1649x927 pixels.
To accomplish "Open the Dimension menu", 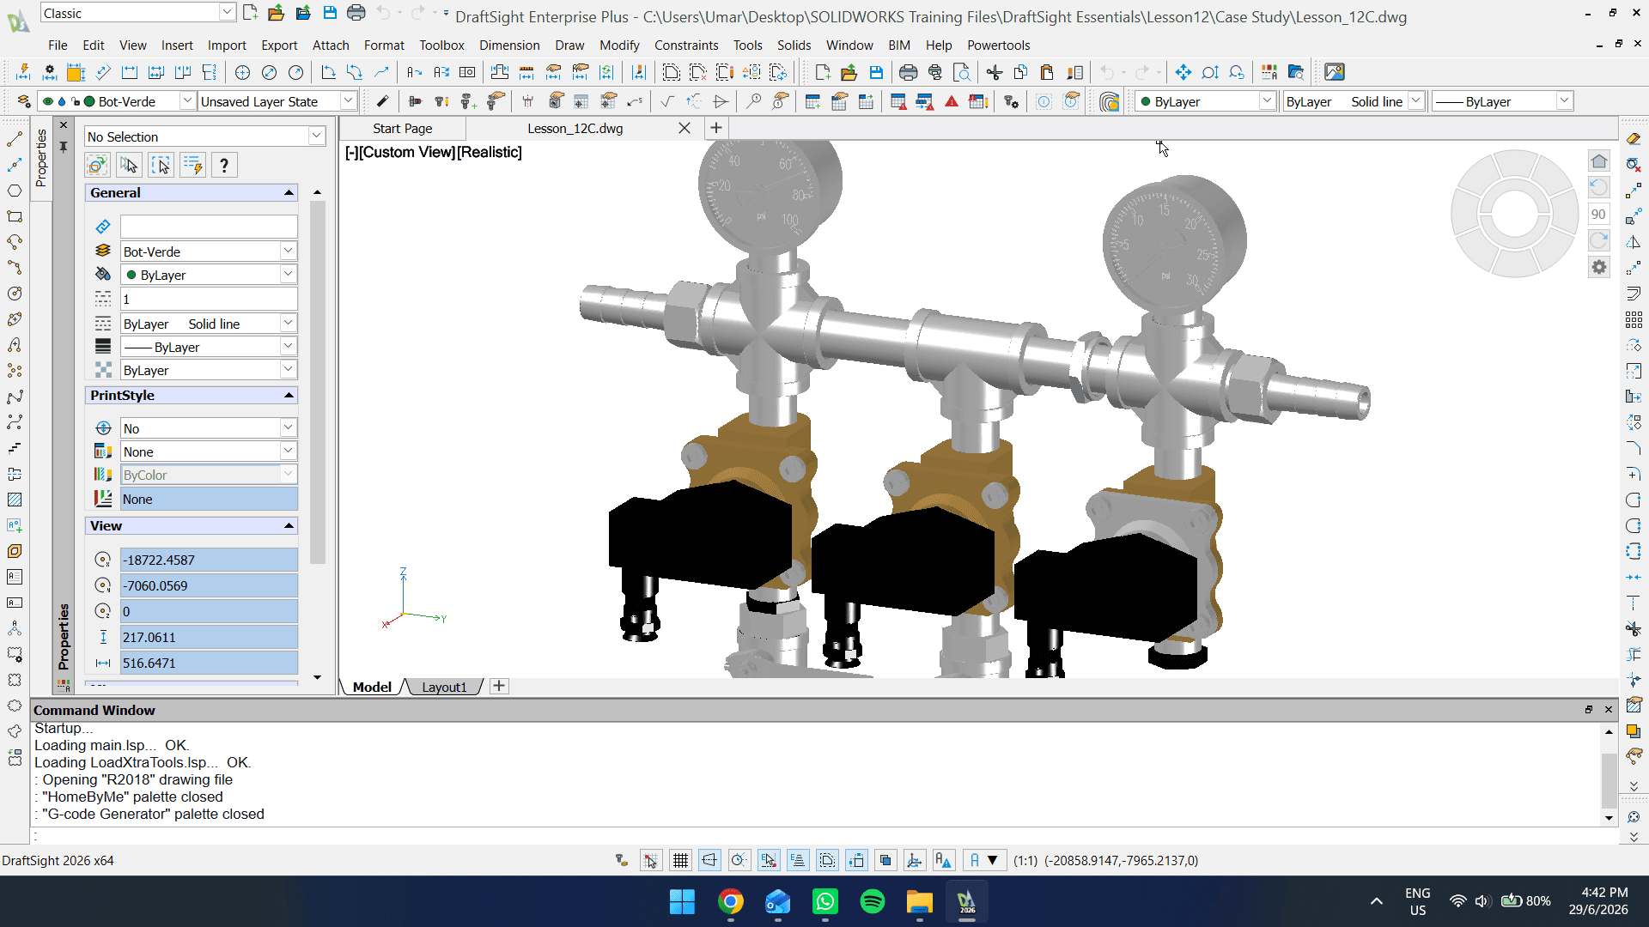I will pyautogui.click(x=509, y=45).
